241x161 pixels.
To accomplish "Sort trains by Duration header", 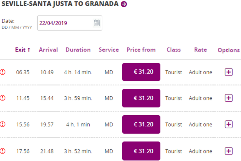I will tap(78, 50).
